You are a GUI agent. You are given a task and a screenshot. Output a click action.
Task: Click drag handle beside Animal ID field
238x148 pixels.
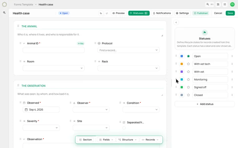pos(20,43)
